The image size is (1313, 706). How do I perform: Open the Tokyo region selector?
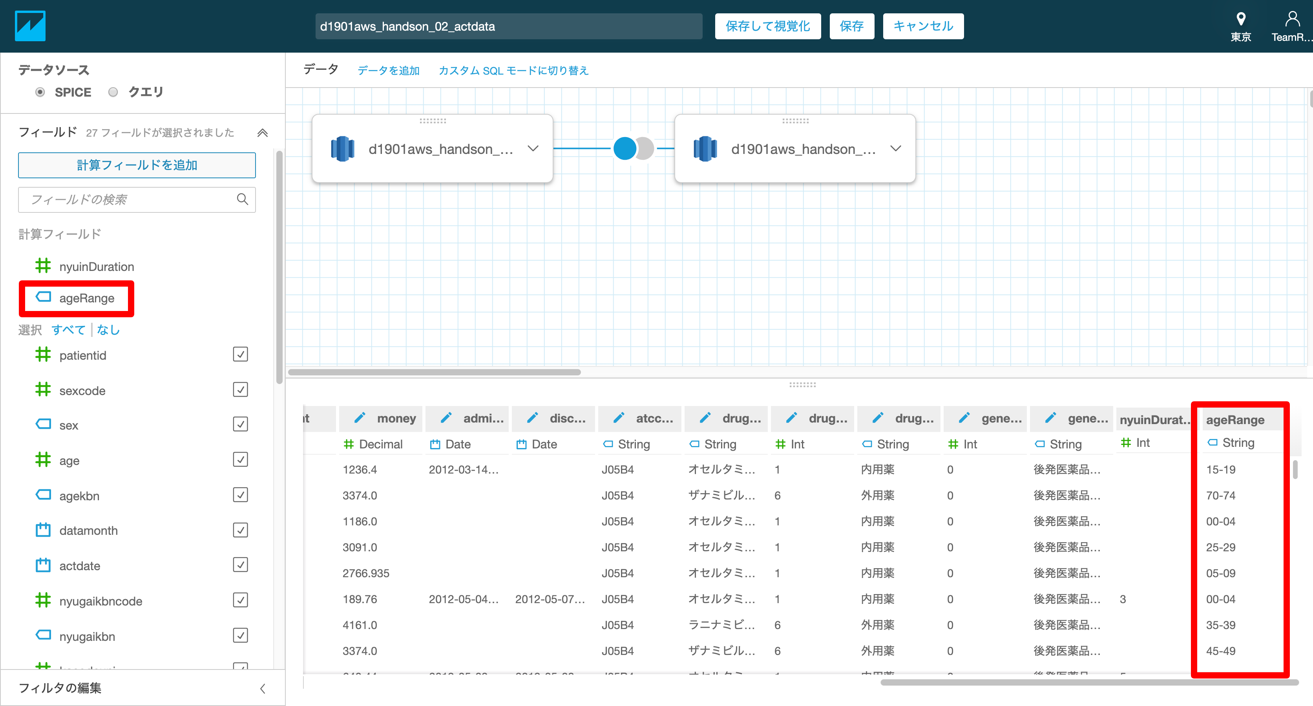1241,27
